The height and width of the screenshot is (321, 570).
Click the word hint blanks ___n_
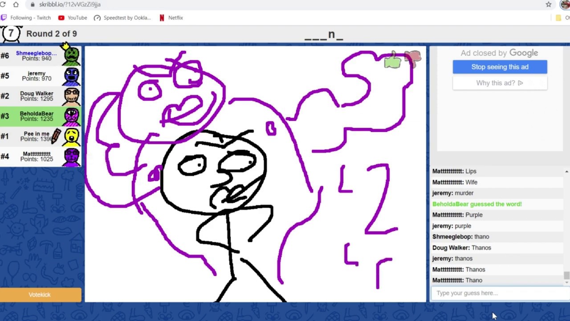click(324, 35)
